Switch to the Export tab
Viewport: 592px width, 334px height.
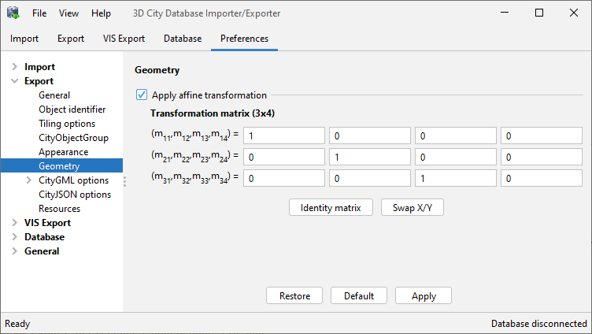71,39
